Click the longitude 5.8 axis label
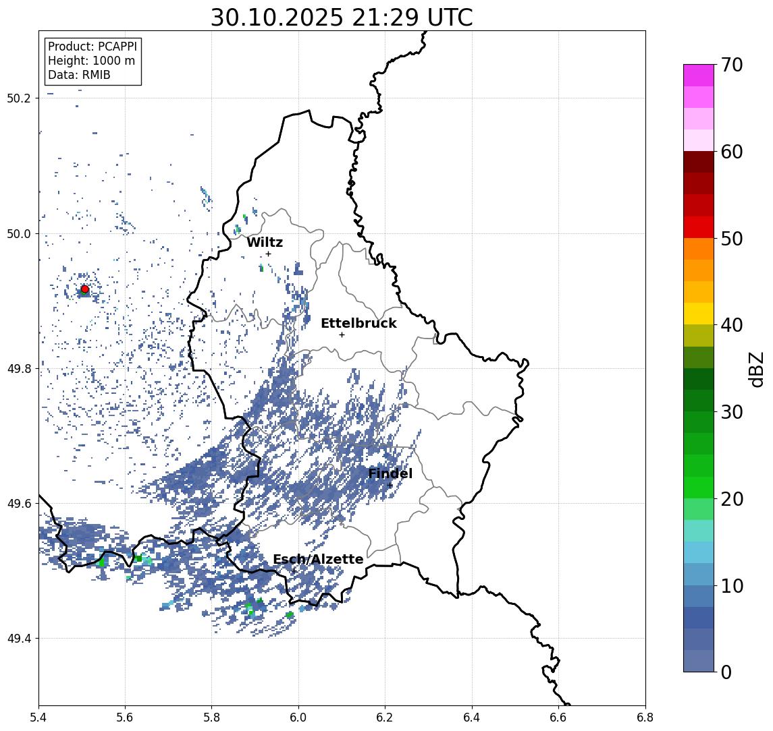This screenshot has width=773, height=731. coord(212,718)
